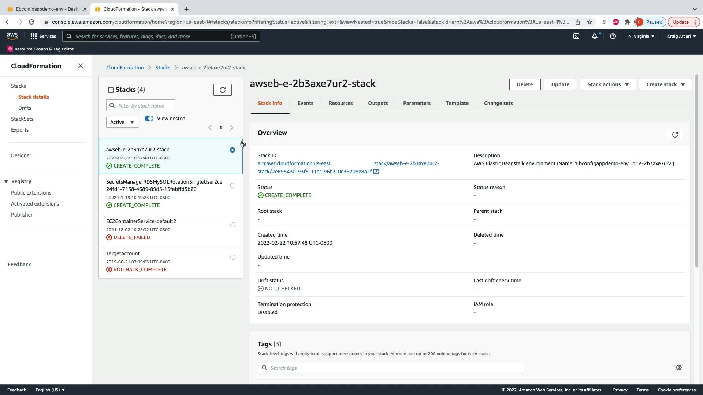Close the CloudFormation side navigation
The image size is (703, 395).
81,66
